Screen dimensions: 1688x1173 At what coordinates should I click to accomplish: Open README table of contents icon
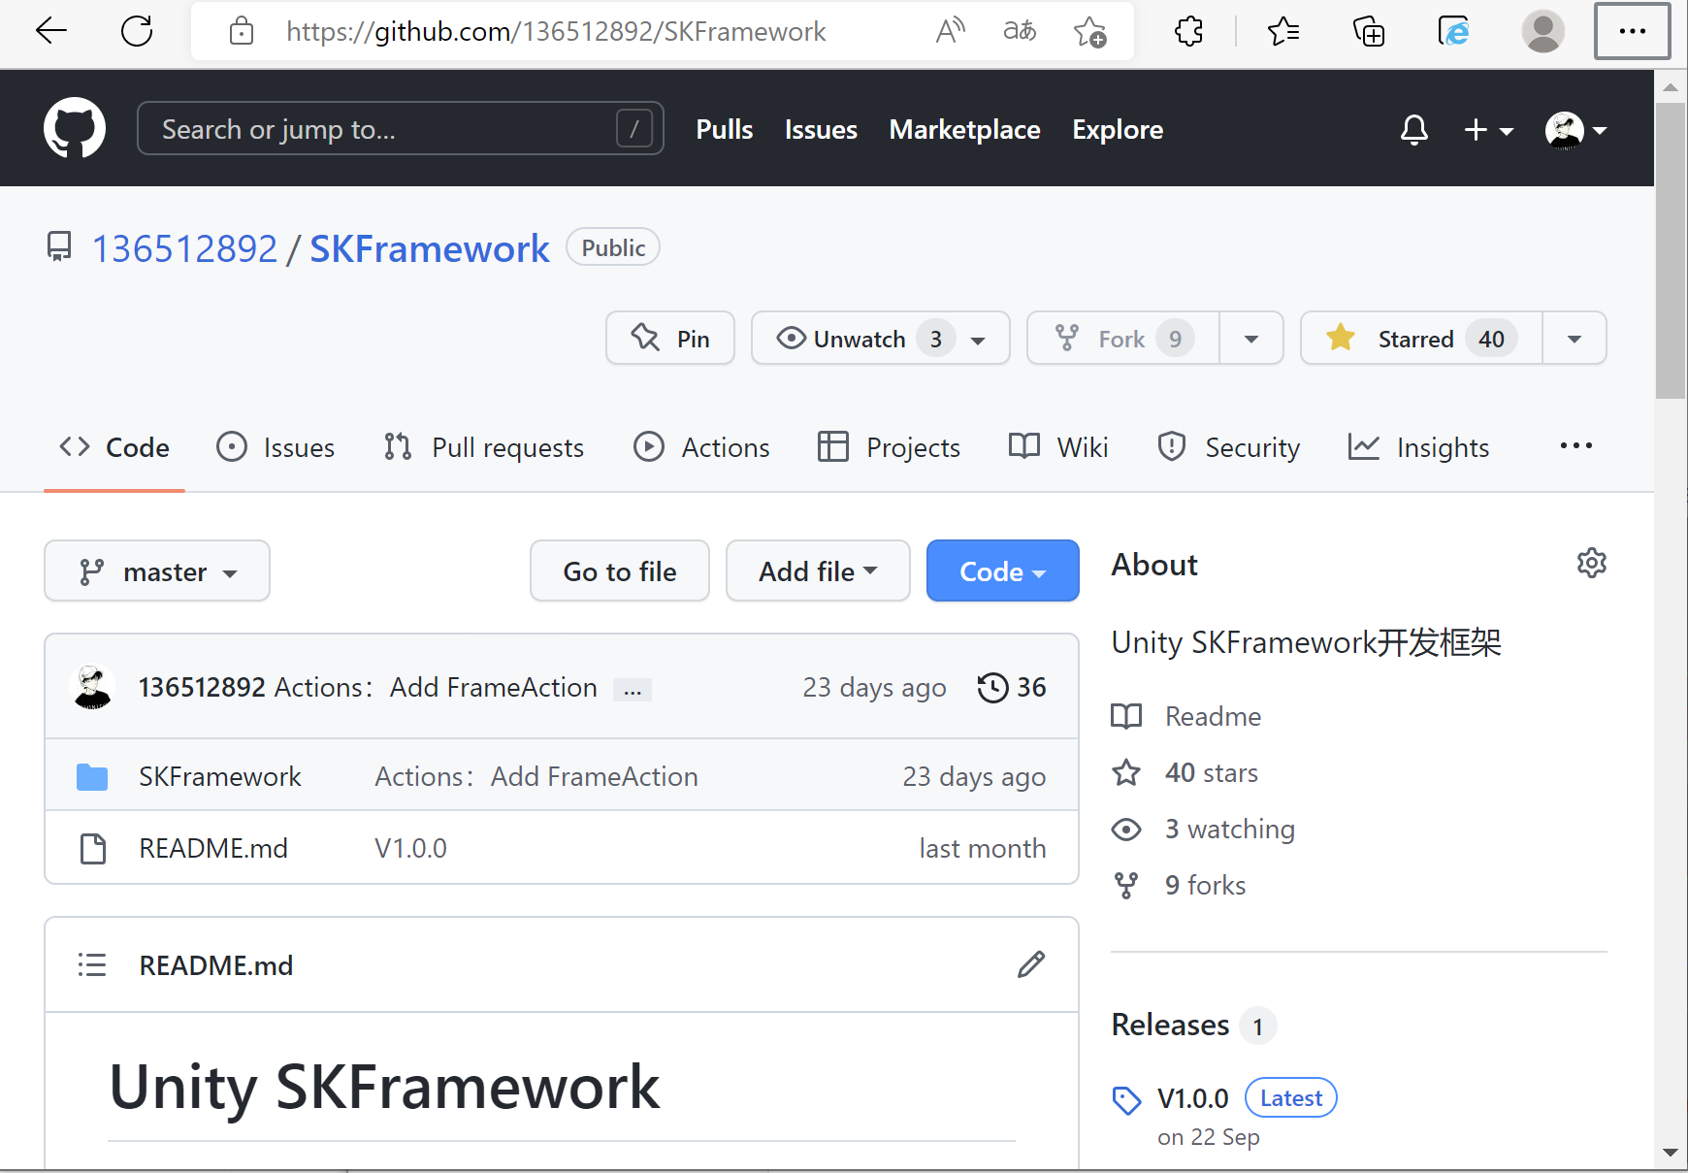point(92,965)
